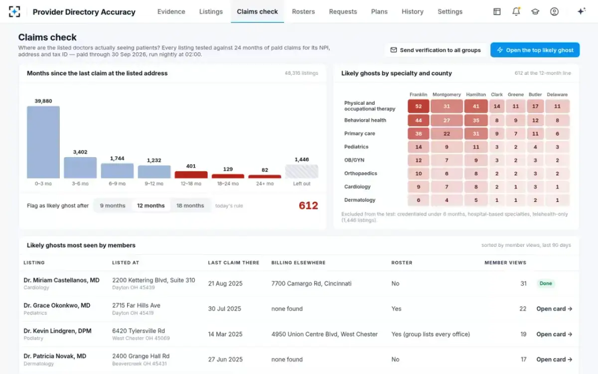Click the ROSTER column header
The width and height of the screenshot is (598, 374).
pyautogui.click(x=402, y=263)
